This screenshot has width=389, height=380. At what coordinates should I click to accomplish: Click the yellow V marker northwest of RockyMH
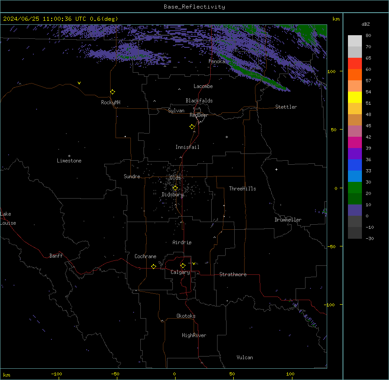click(79, 83)
